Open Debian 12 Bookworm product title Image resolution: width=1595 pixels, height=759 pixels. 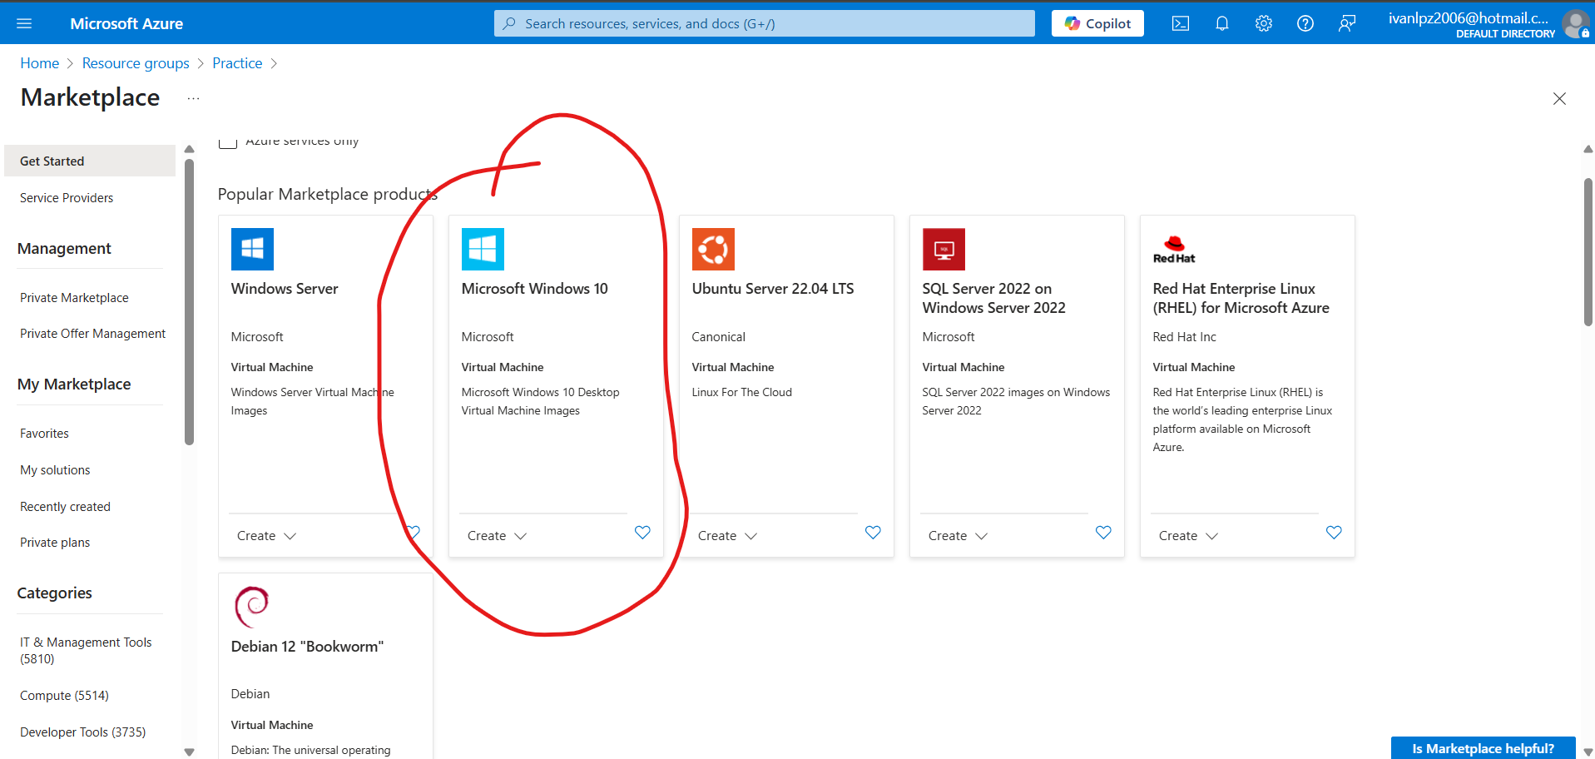(307, 647)
